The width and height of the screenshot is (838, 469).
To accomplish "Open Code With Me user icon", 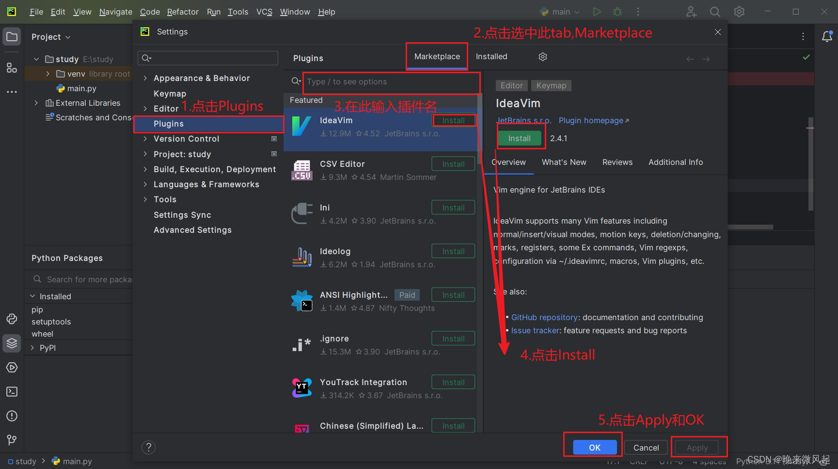I will coord(691,12).
